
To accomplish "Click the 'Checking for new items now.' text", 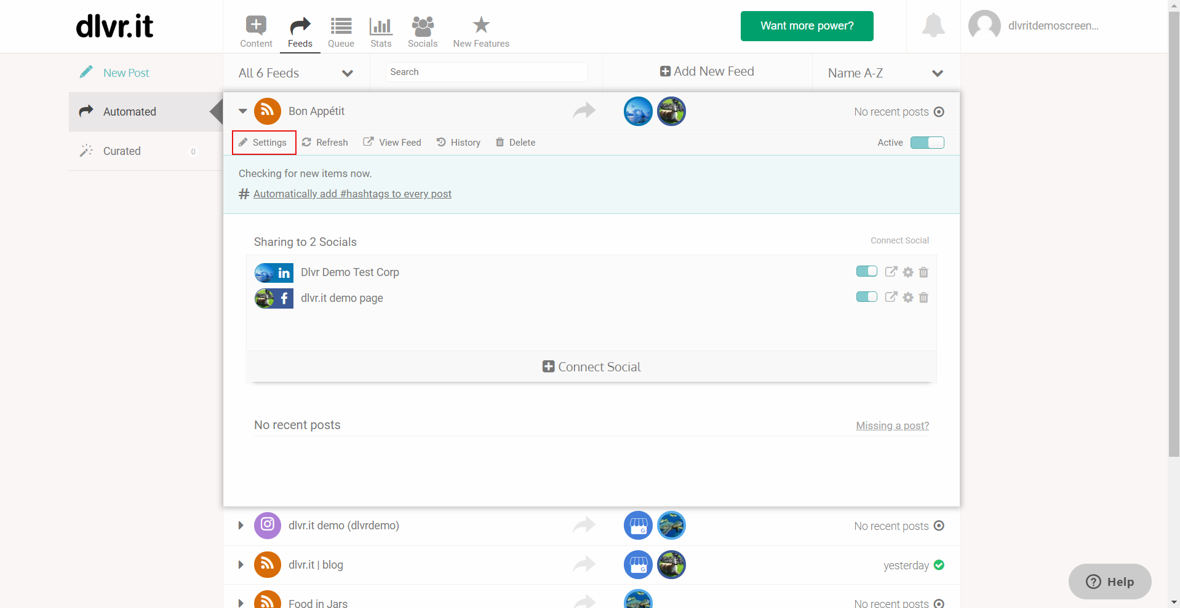I will coord(305,173).
